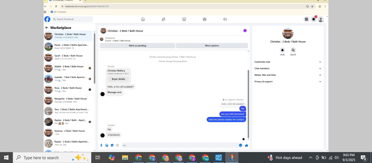Open the notifications bell

coord(314,19)
